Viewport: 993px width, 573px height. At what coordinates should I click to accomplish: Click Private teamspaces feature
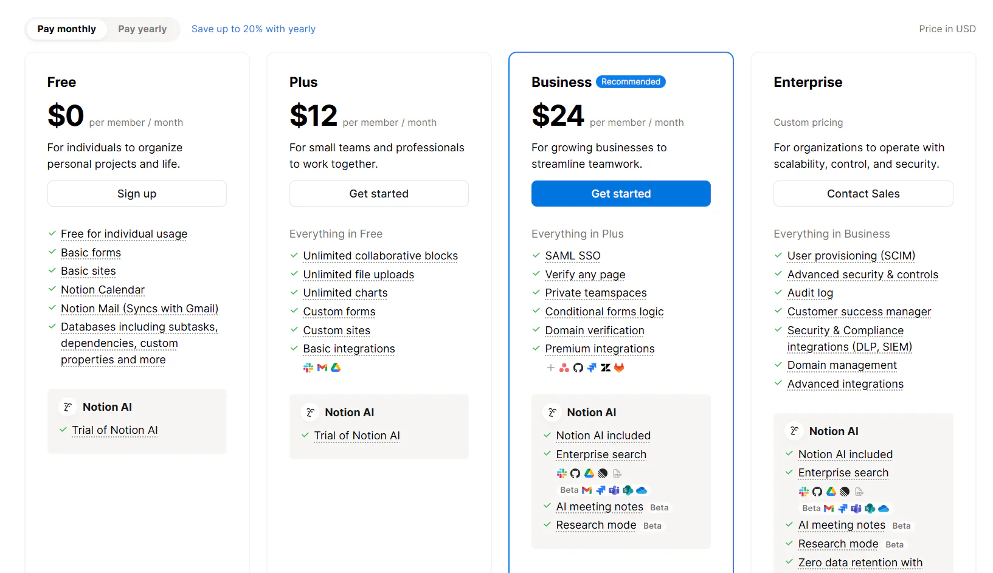point(596,293)
